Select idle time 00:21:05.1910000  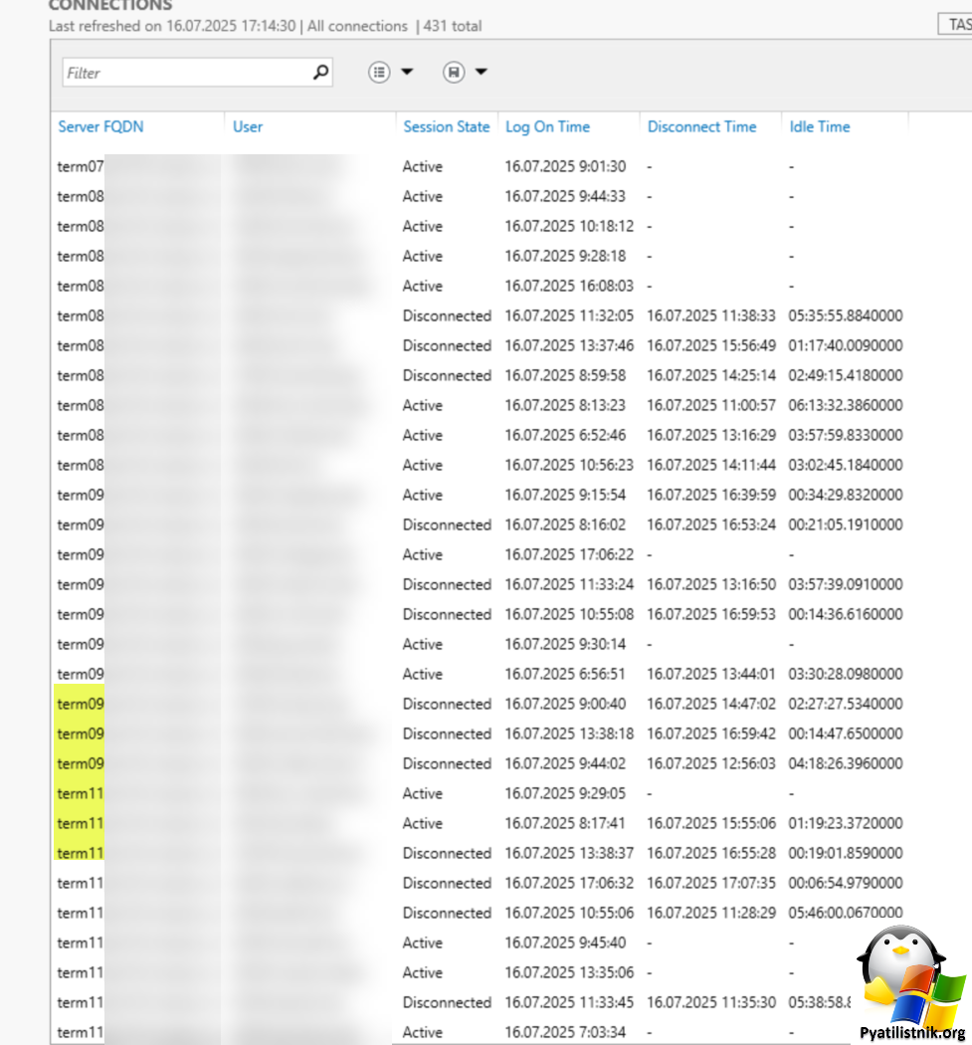(x=846, y=525)
